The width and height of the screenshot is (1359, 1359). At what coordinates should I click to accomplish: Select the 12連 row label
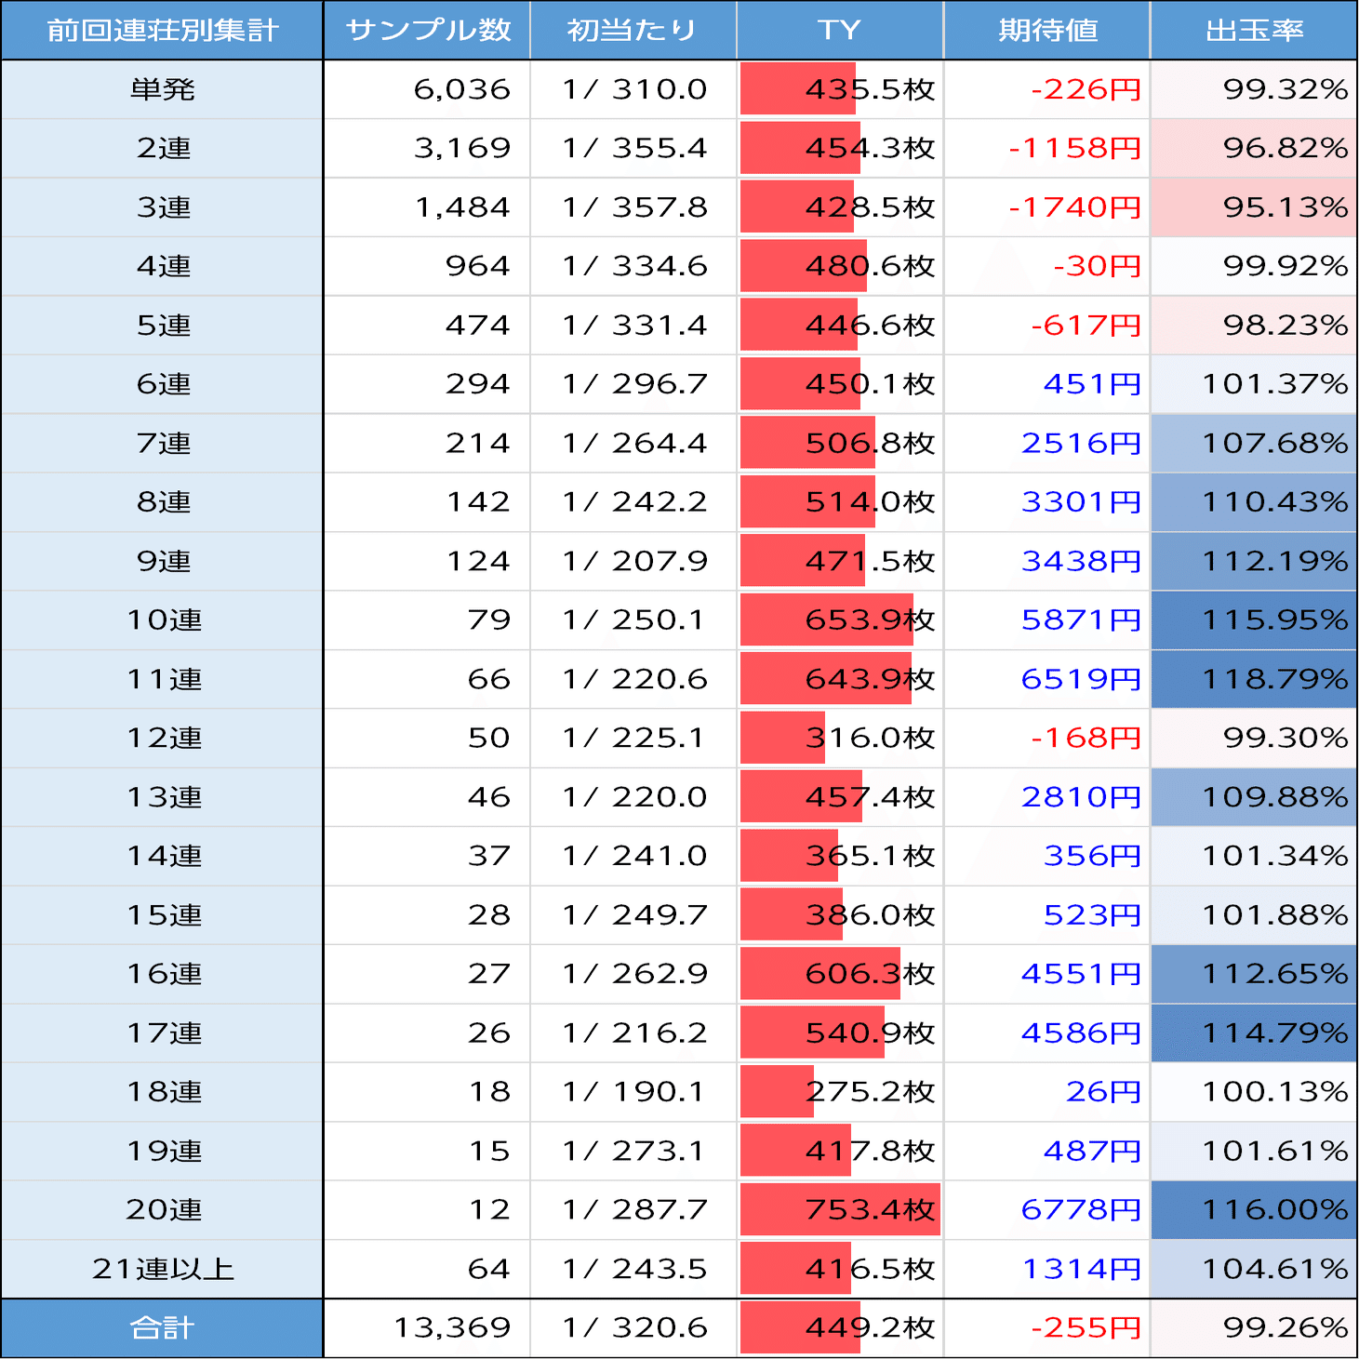coord(162,738)
